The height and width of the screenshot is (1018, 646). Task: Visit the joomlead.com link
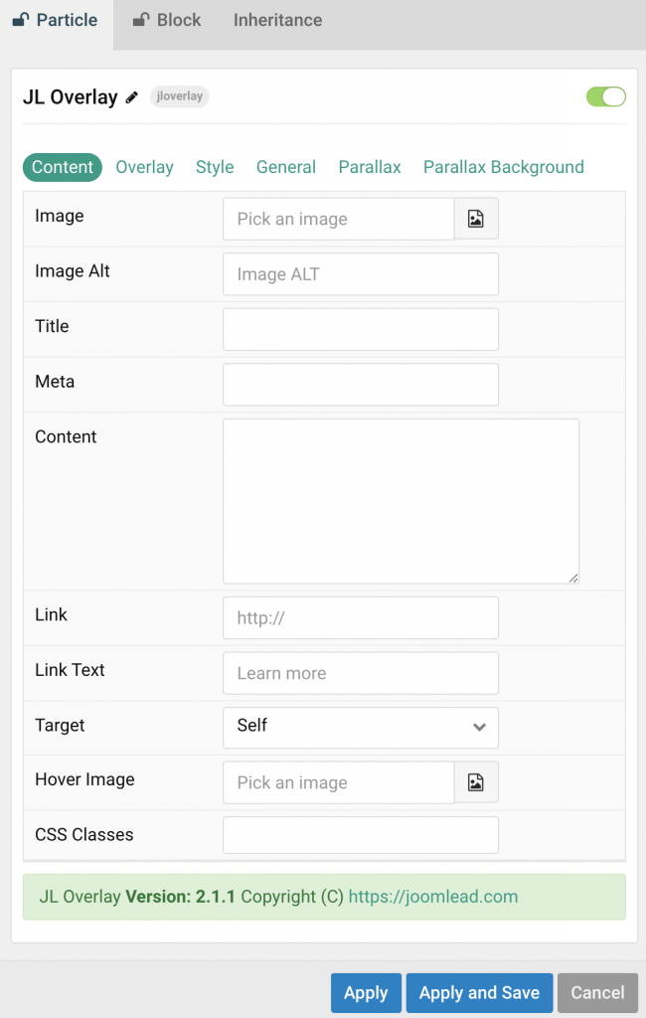[x=432, y=896]
